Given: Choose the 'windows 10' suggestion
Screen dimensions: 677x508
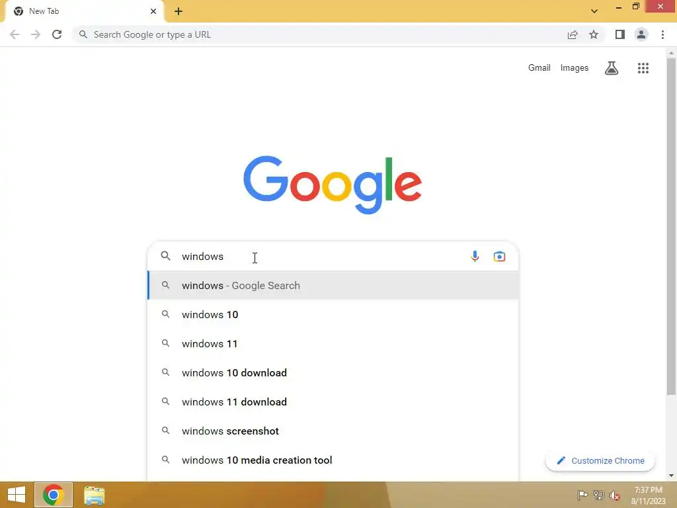Looking at the screenshot, I should pos(333,314).
